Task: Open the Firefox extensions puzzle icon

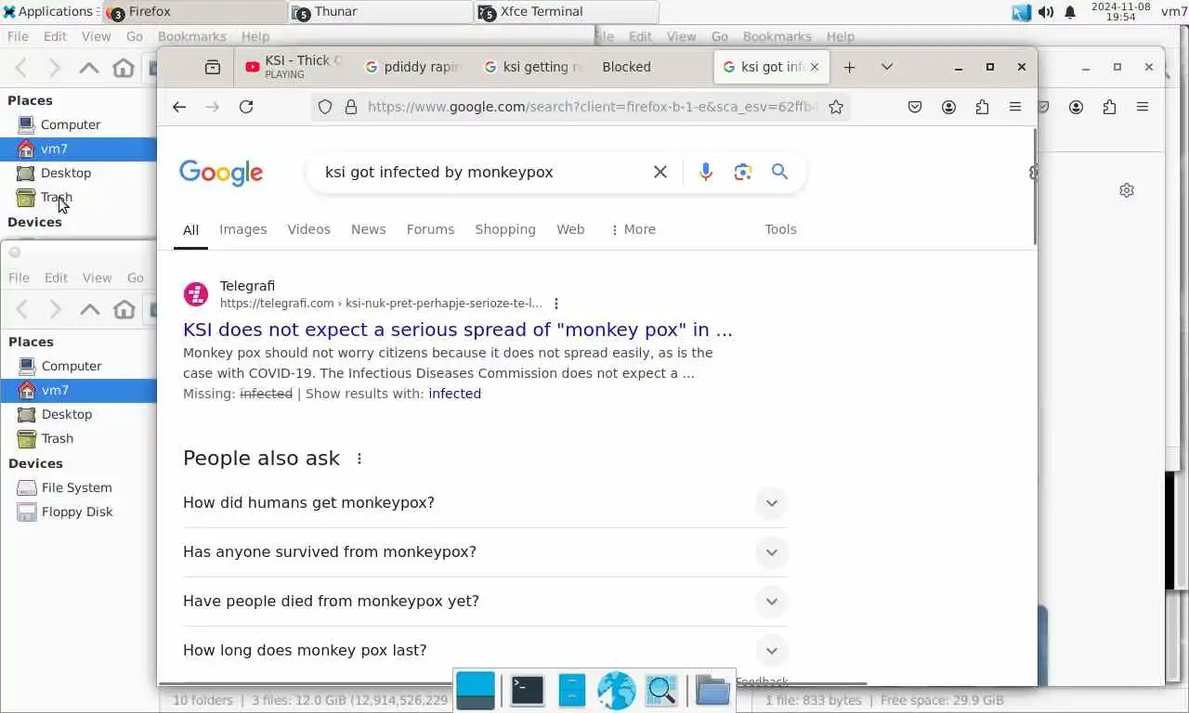Action: coord(982,107)
